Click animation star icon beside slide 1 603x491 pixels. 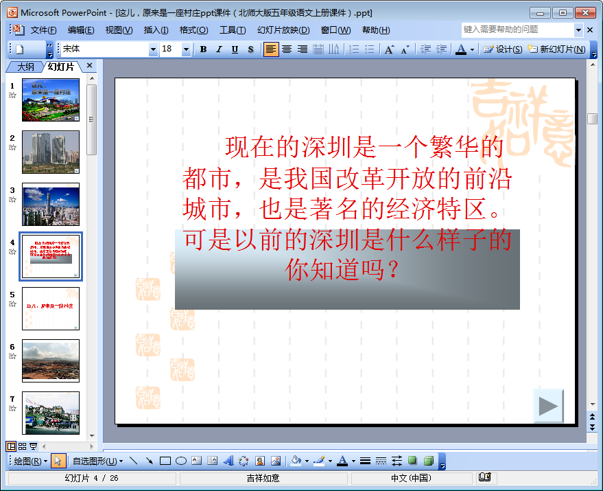12,95
